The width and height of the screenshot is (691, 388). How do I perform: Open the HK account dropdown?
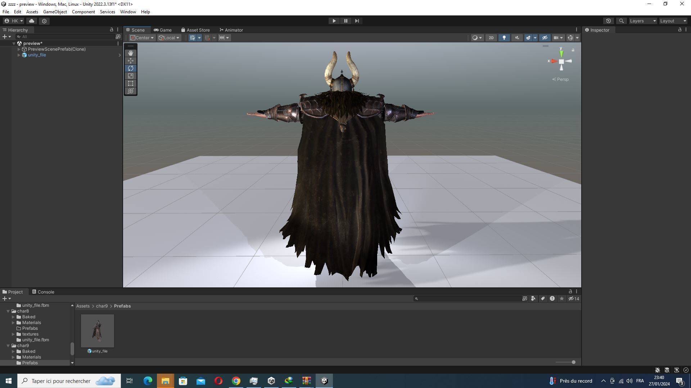coord(14,21)
